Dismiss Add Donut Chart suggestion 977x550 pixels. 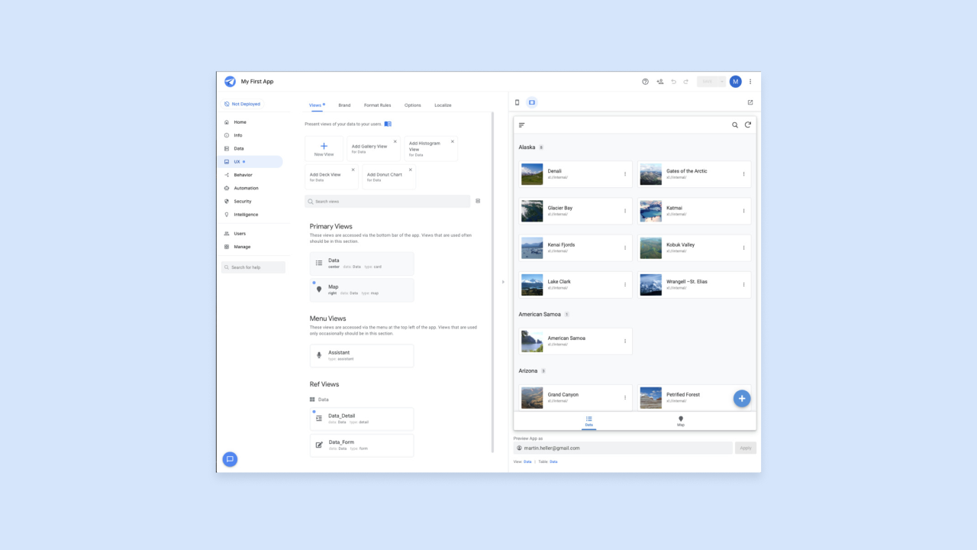(410, 170)
